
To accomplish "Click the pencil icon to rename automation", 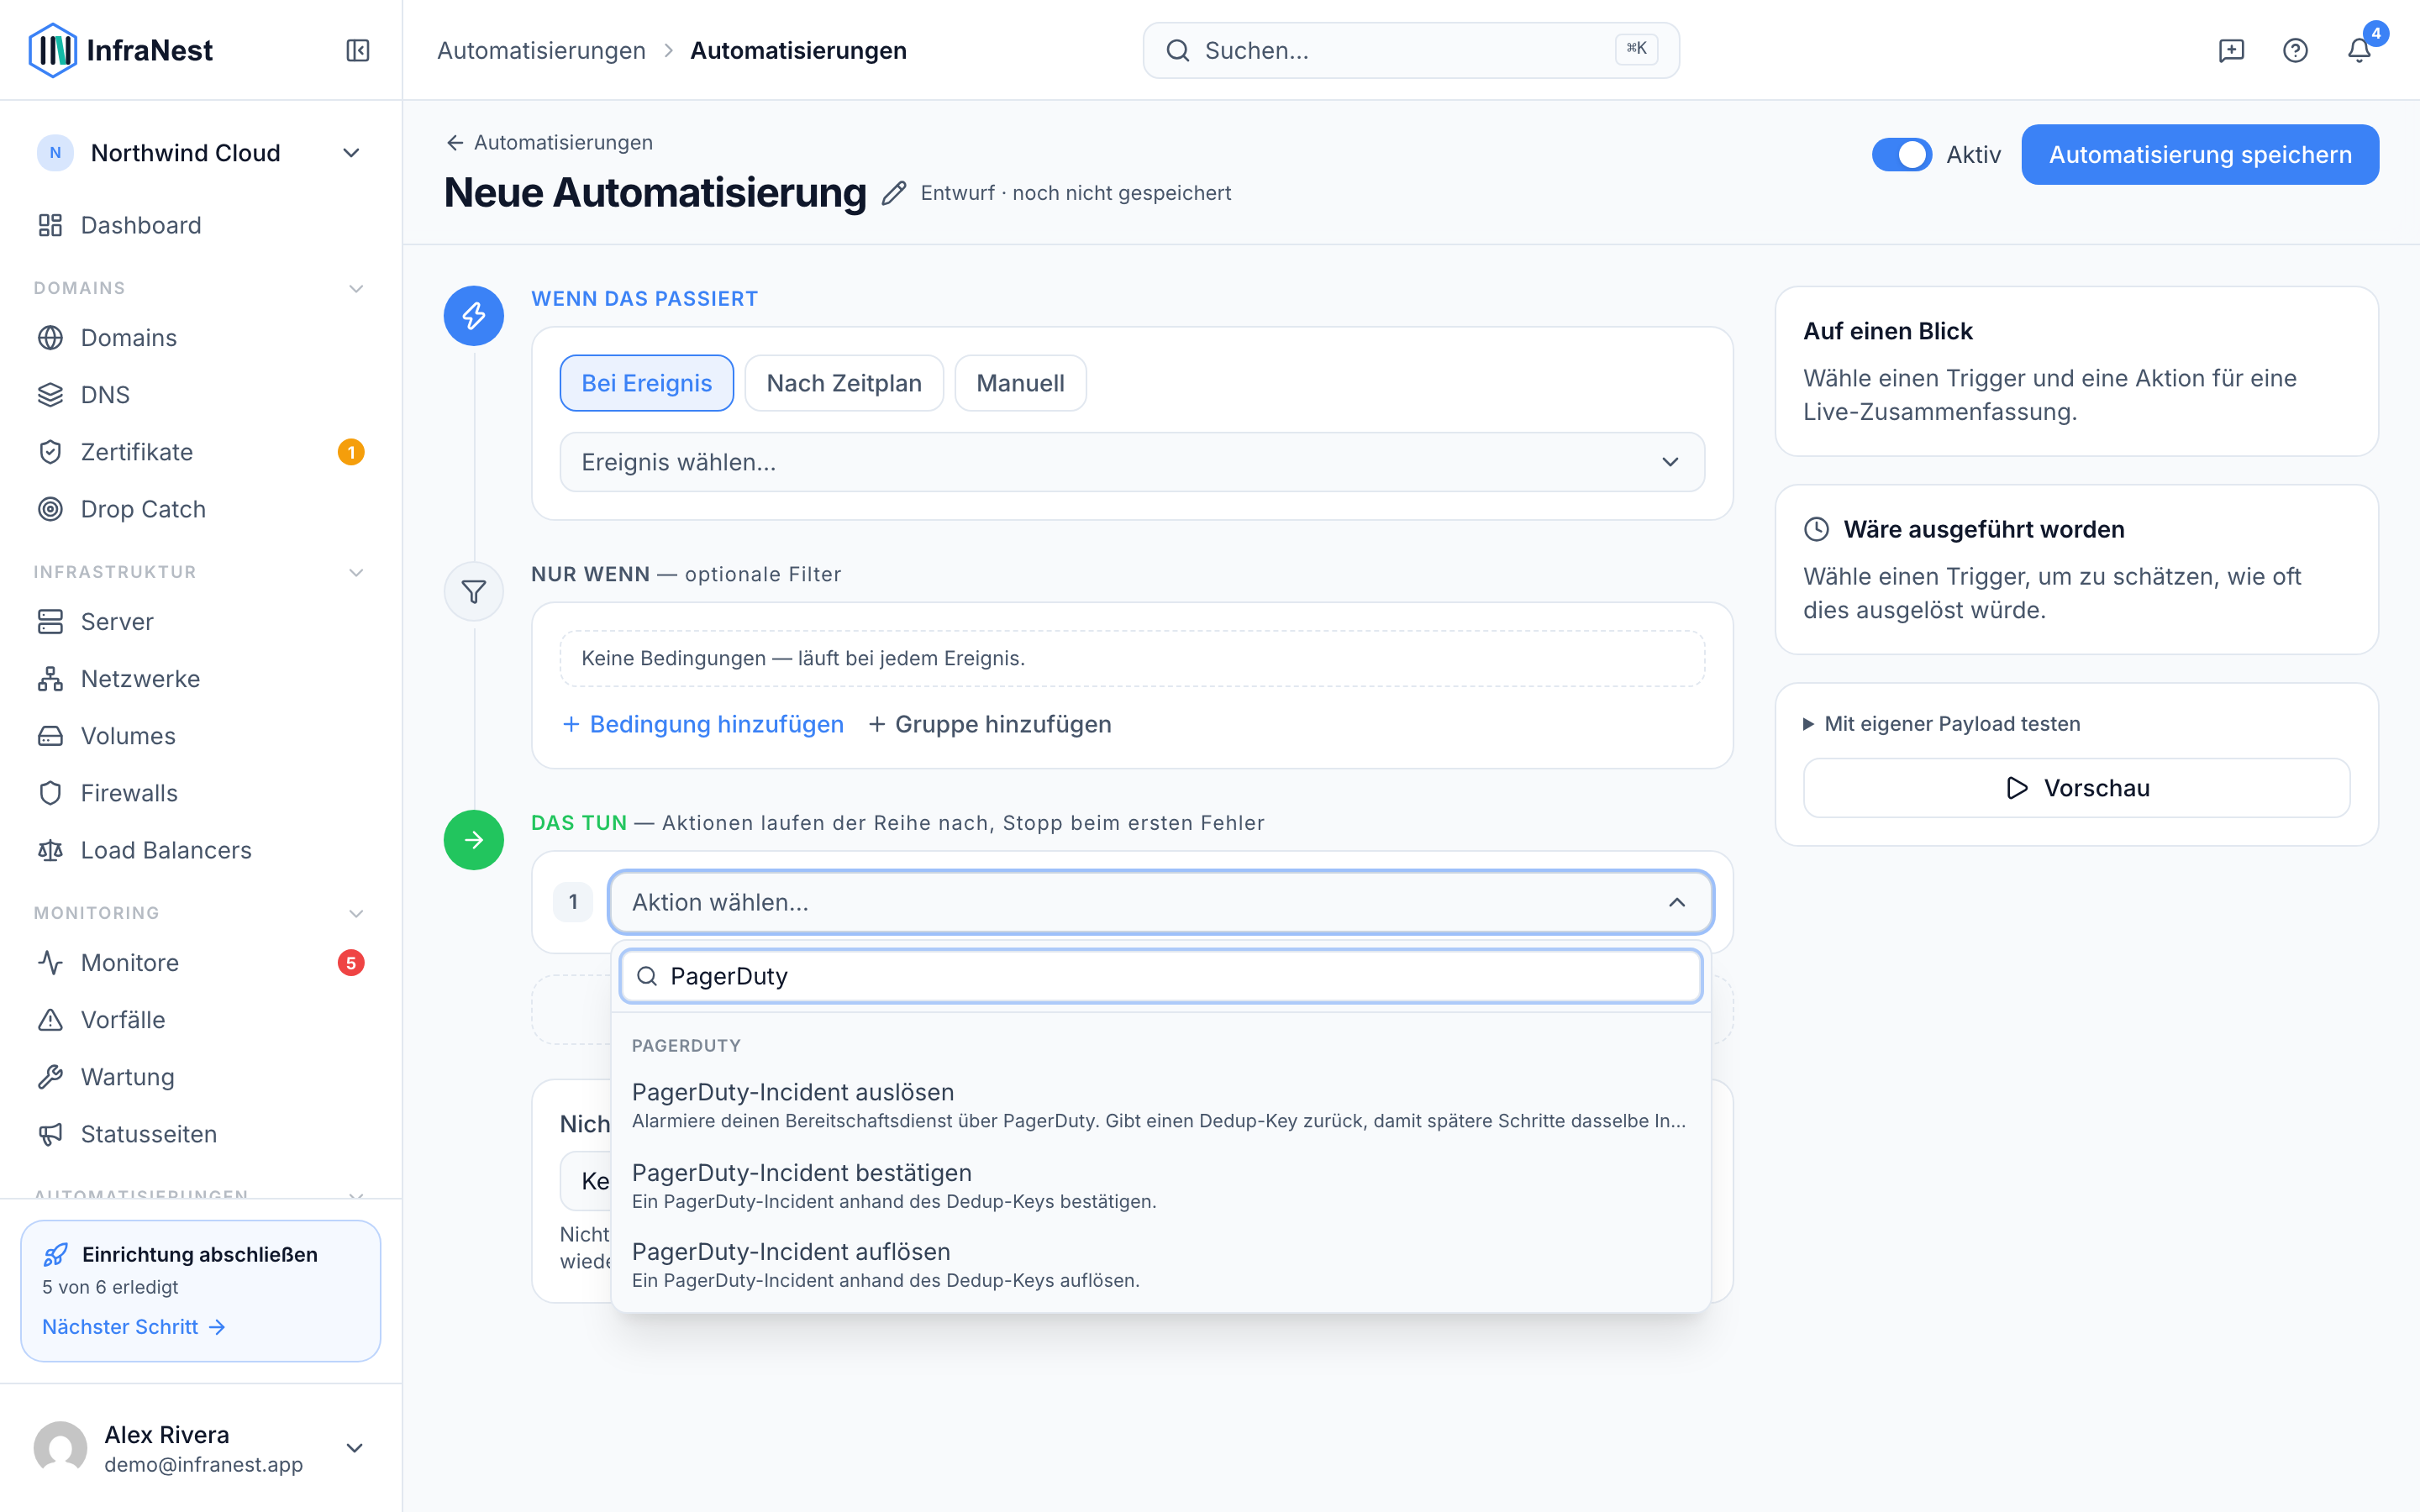I will click(894, 193).
